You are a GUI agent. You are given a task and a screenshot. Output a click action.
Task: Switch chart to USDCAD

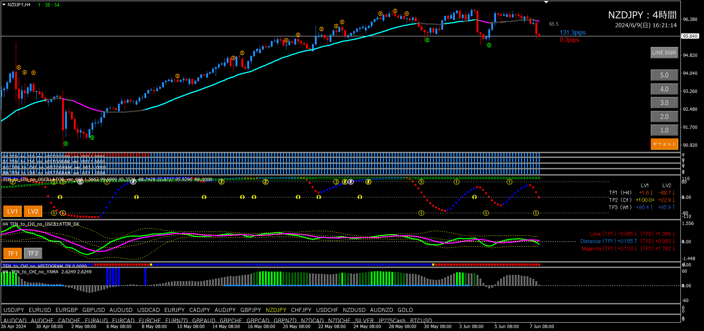coord(148,310)
